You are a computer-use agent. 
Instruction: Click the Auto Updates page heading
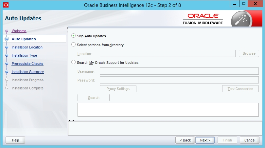tap(23, 18)
